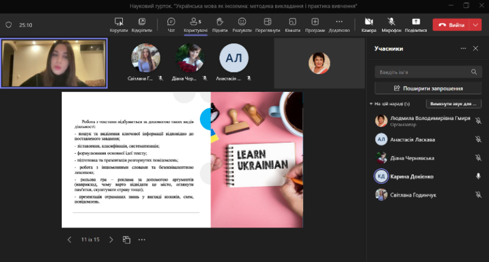The height and width of the screenshot is (262, 489).
Task: Go to the next slide arrow
Action: 111,240
